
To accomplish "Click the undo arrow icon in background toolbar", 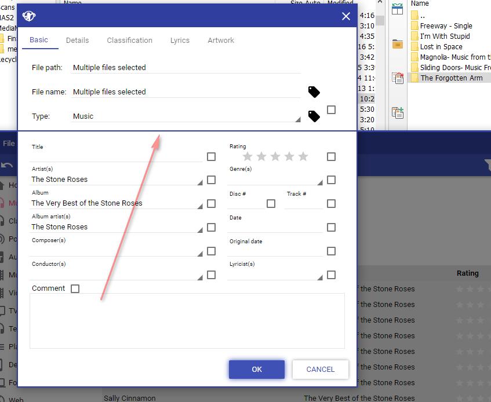I will pyautogui.click(x=7, y=166).
